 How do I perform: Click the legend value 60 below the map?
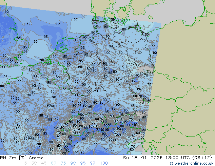point(54,163)
